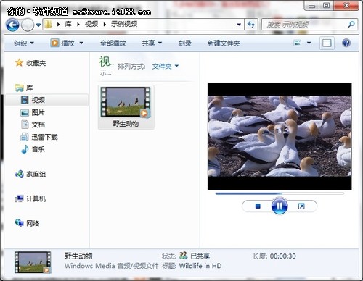Viewport: 363px width, 281px height.
Task: Click the computer monitor icon
Action: click(19, 198)
